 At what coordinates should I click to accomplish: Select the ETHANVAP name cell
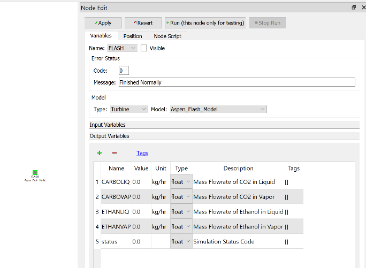[116, 227]
